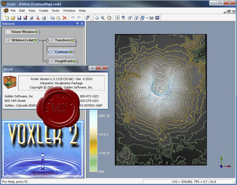Screen dimensions: 237x185
Task: Close the About dialog
Action: pos(102,68)
